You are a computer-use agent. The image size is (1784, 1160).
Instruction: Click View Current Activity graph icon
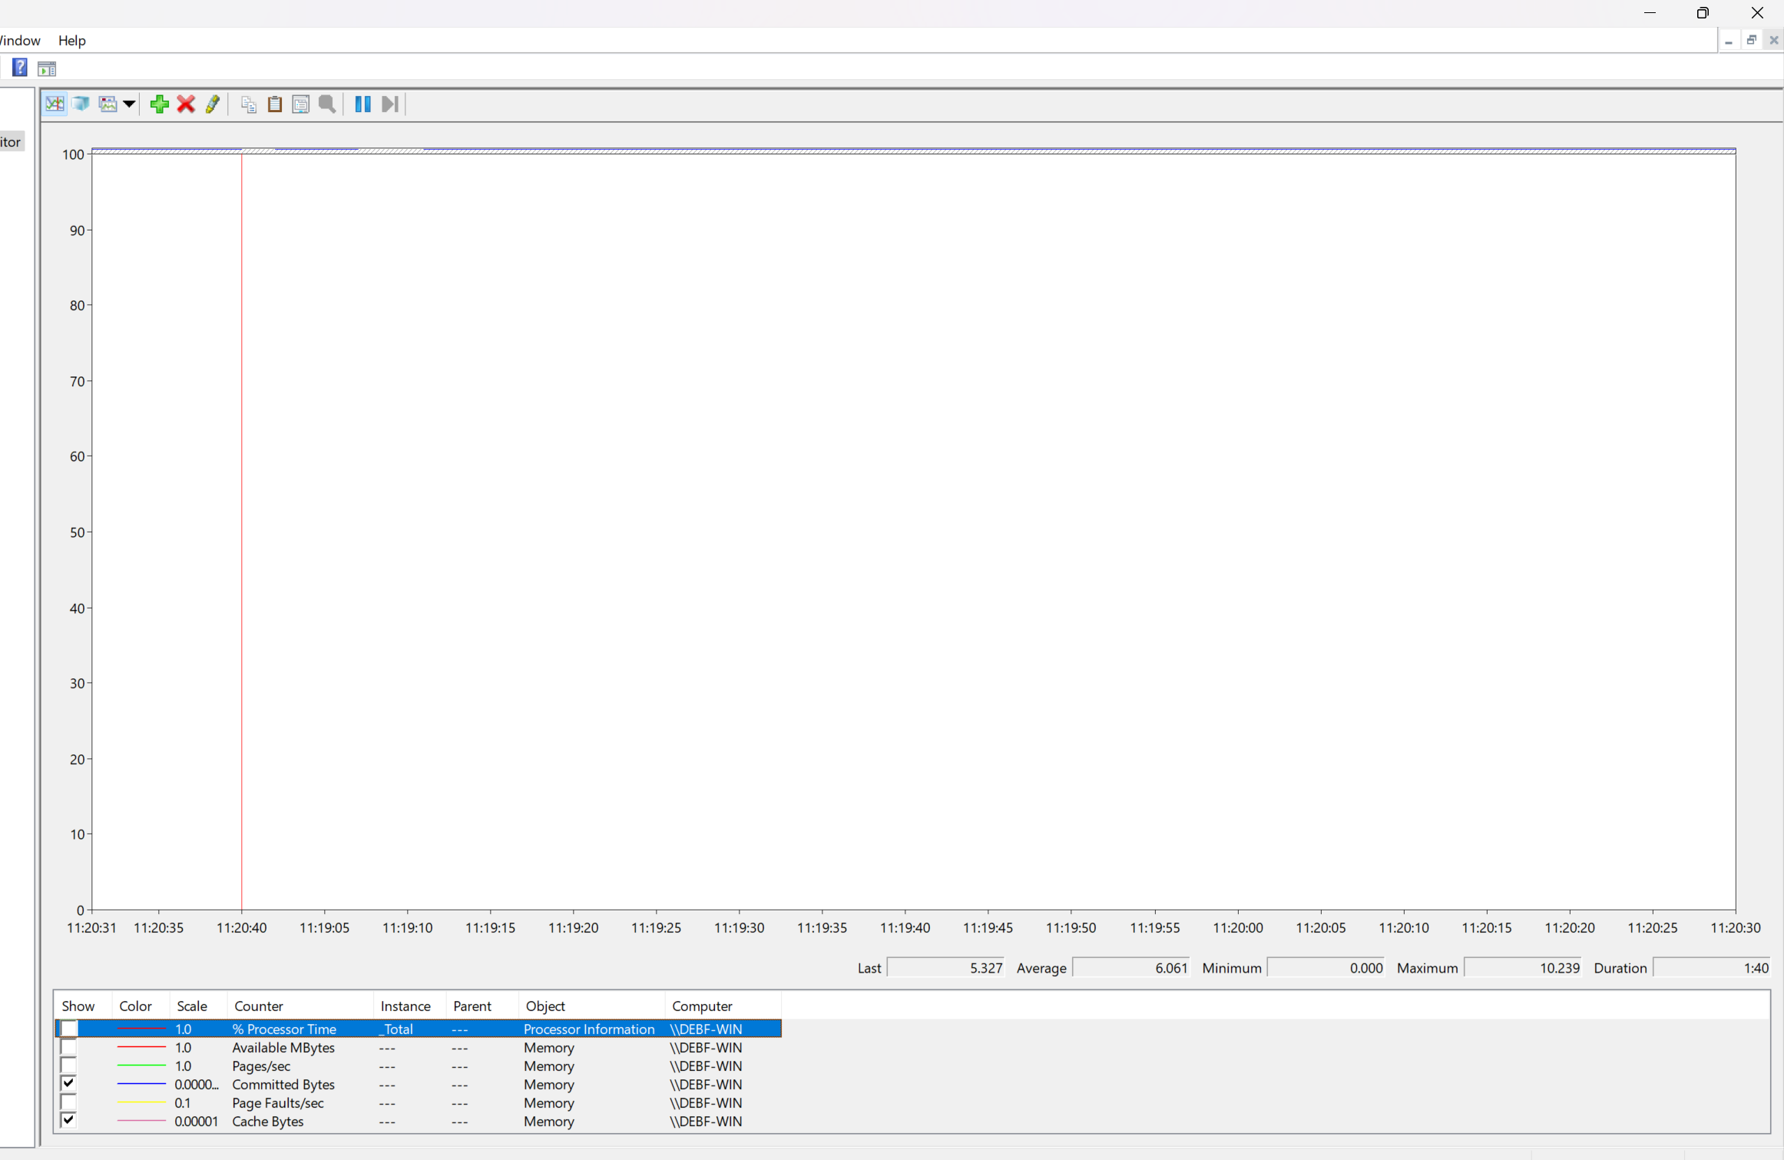(x=55, y=104)
